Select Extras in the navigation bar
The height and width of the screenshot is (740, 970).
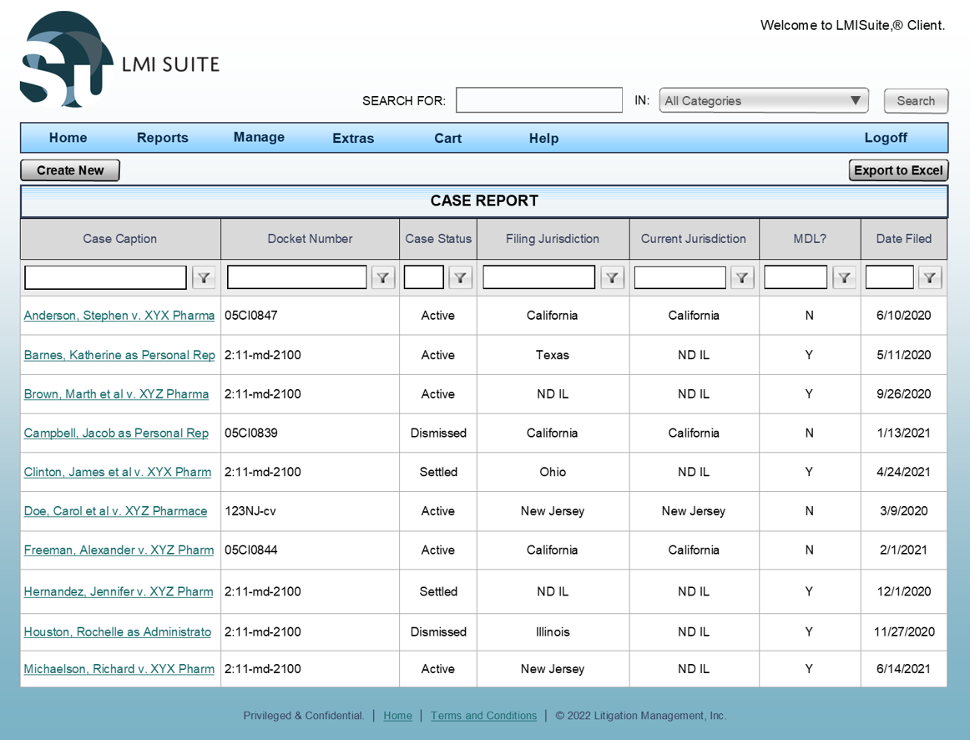[x=353, y=139]
